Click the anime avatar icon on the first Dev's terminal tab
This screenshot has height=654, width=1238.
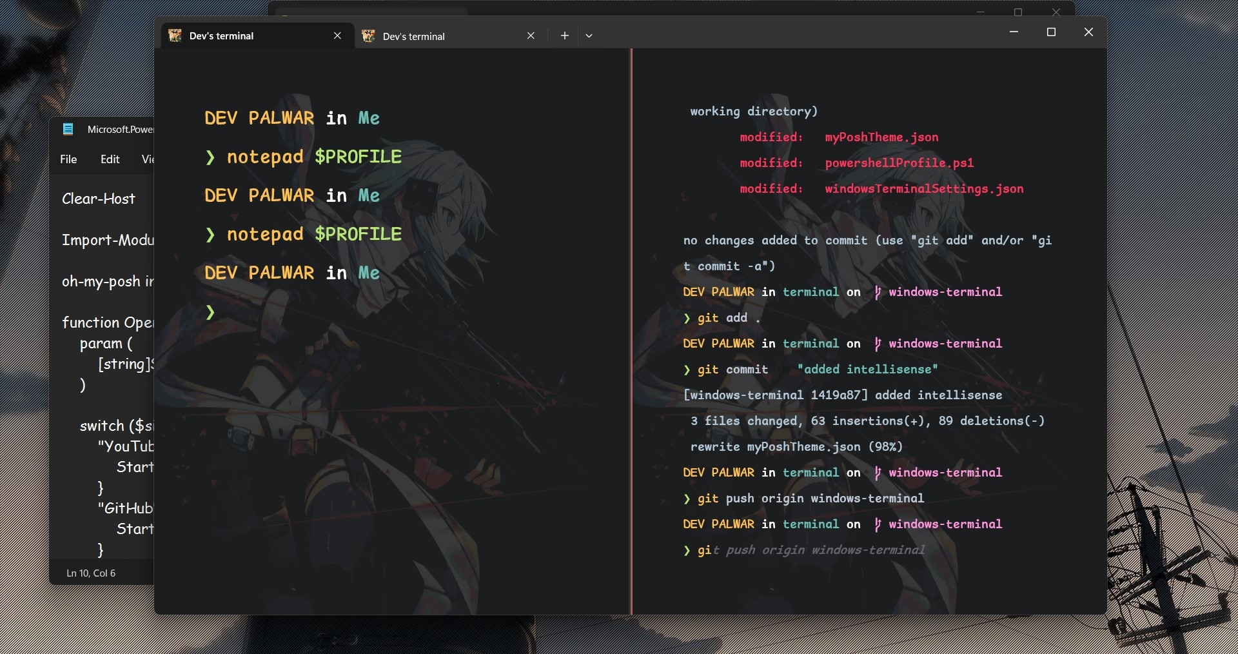tap(175, 35)
